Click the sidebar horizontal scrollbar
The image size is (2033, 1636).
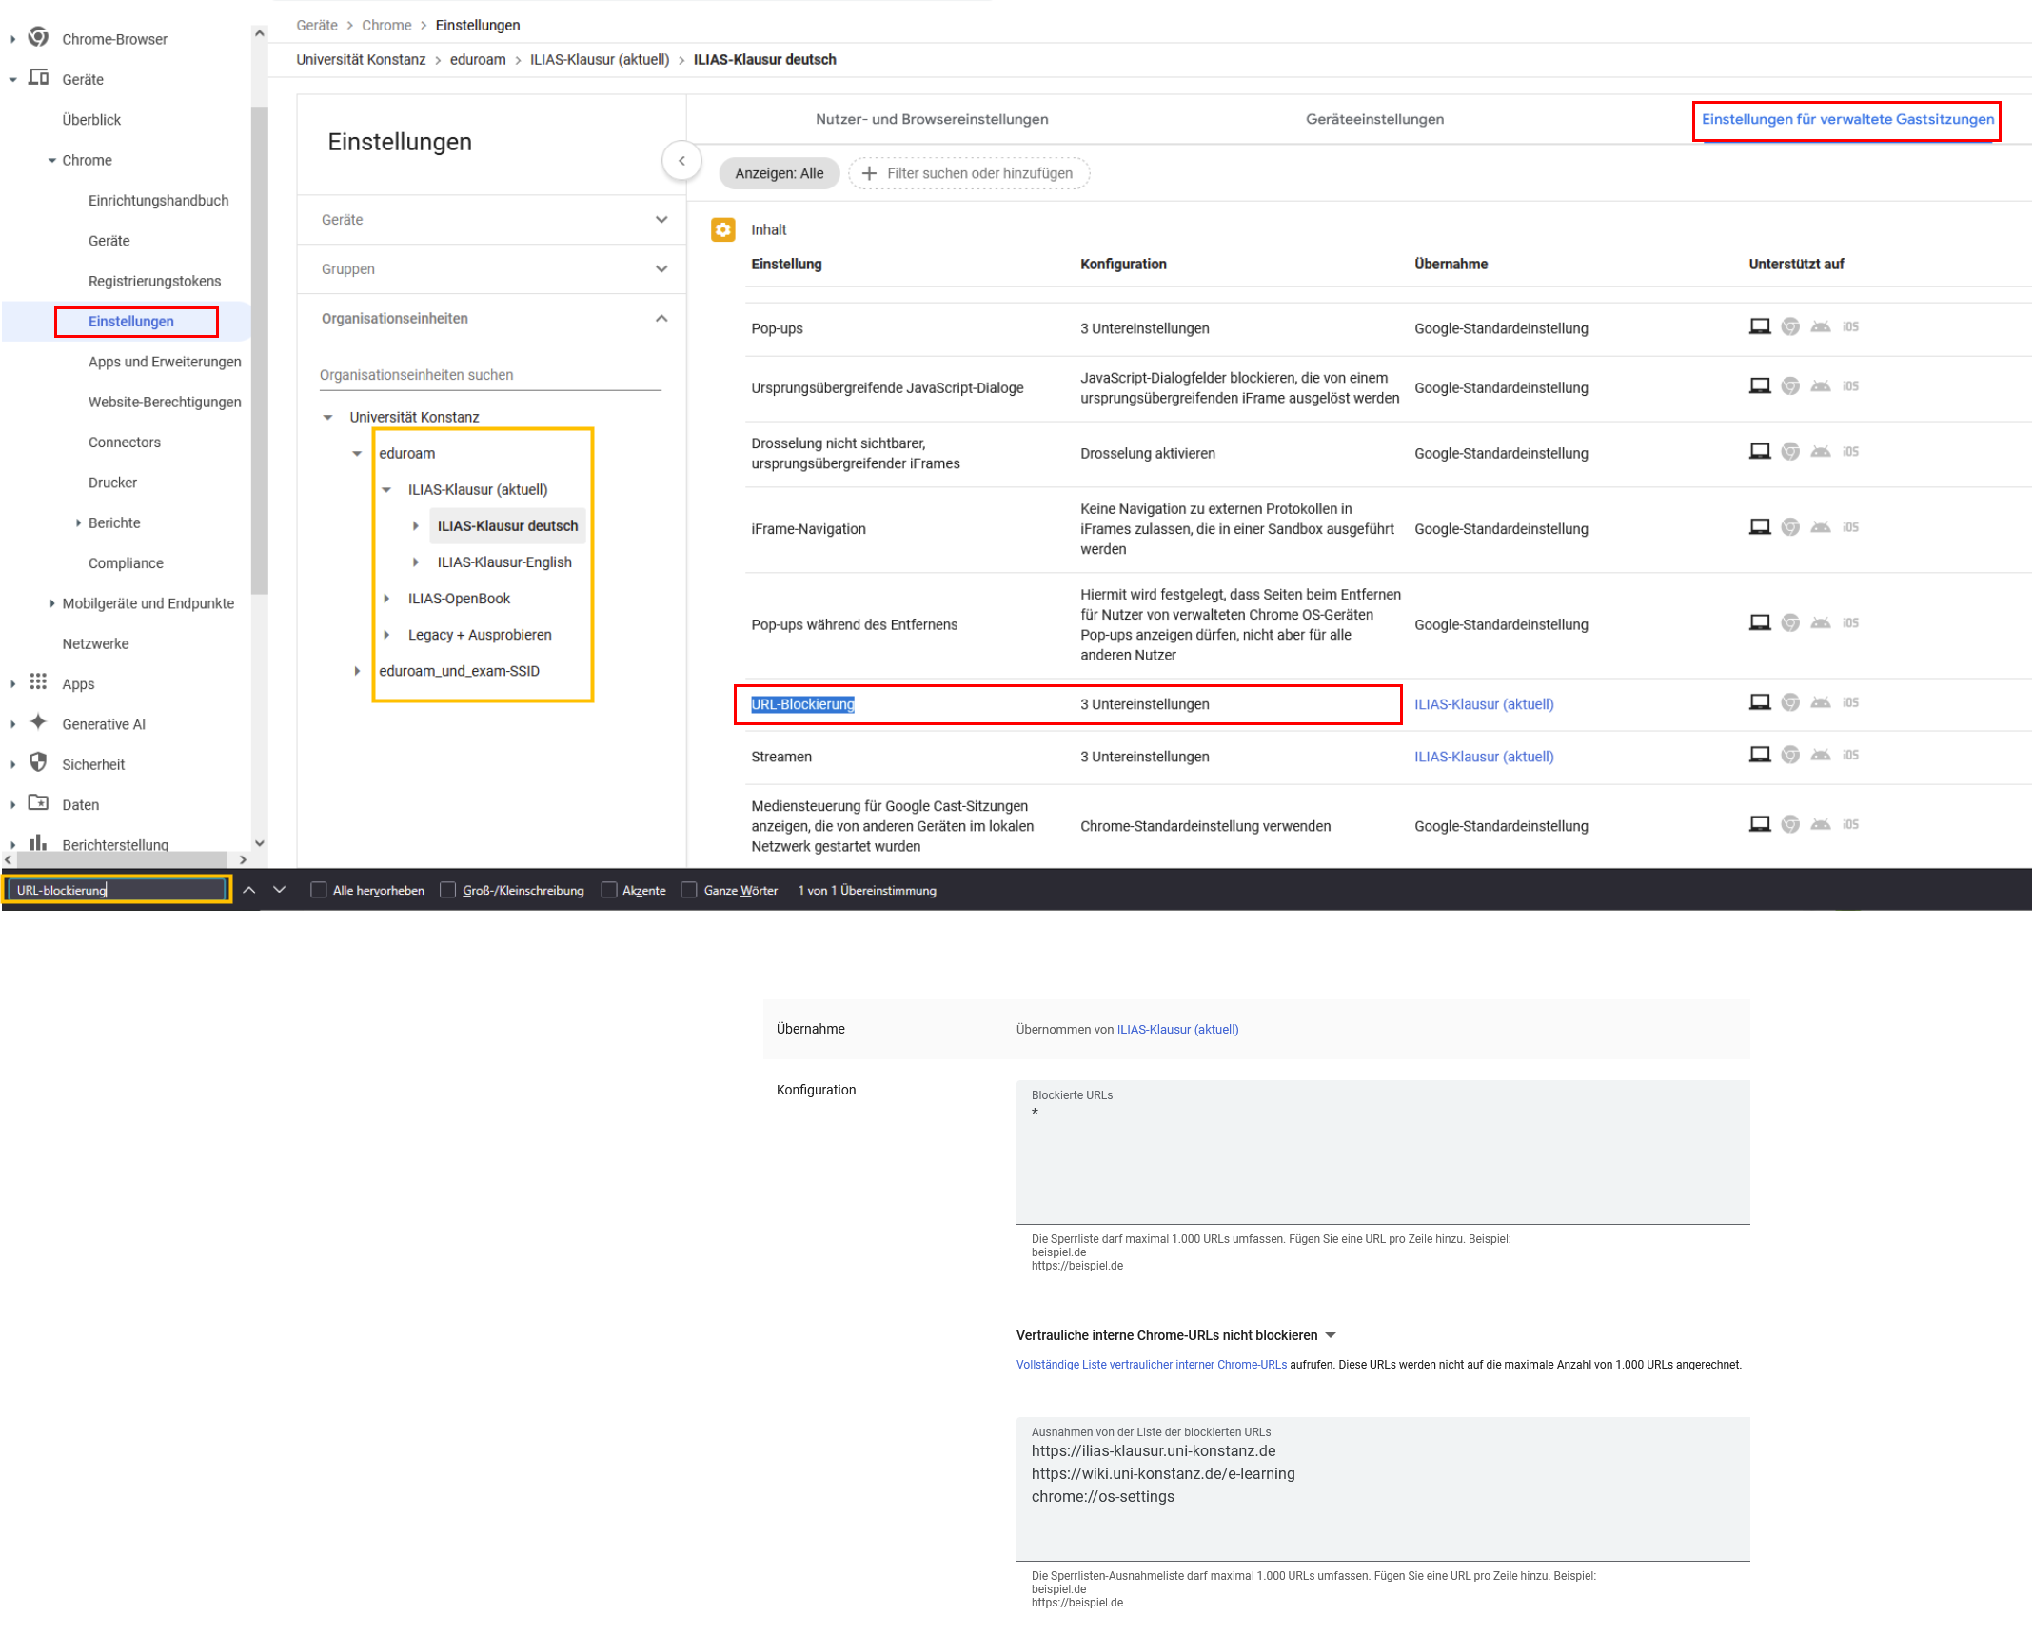click(x=122, y=858)
